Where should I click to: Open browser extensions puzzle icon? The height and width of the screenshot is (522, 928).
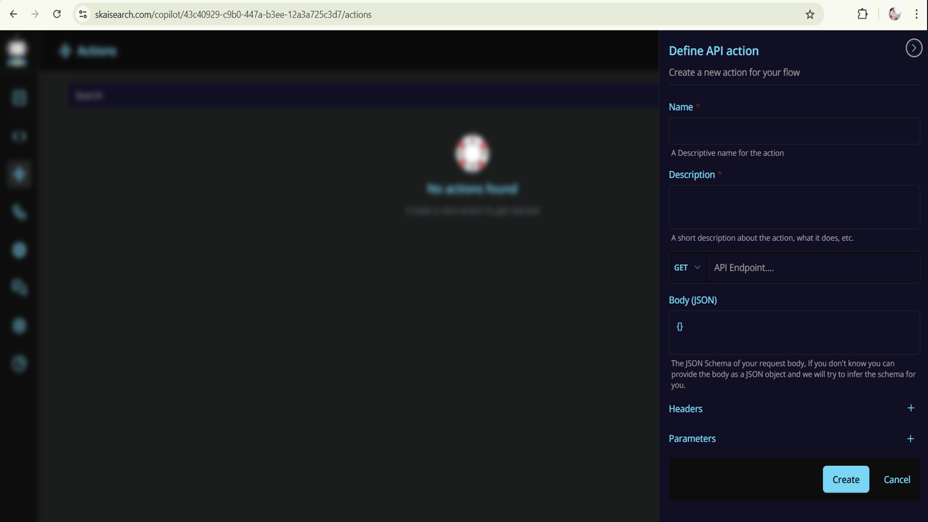862,14
